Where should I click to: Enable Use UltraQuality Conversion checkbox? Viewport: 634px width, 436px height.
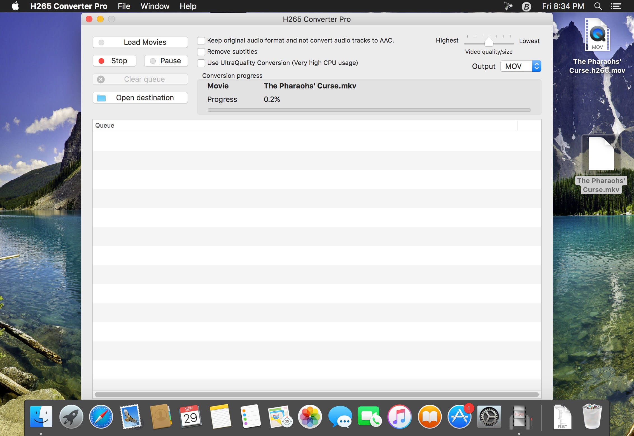pyautogui.click(x=201, y=63)
